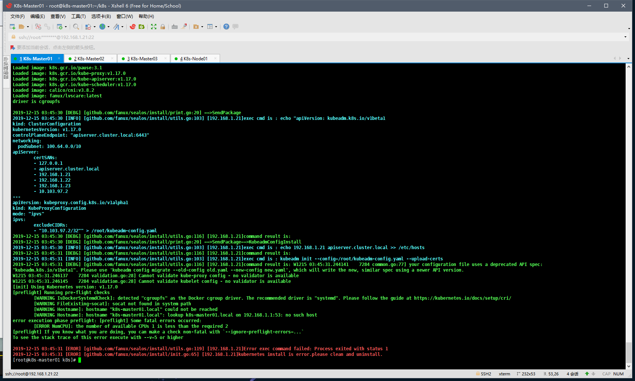This screenshot has height=381, width=635.
Task: Click the Find text magnifier icon
Action: pos(76,27)
